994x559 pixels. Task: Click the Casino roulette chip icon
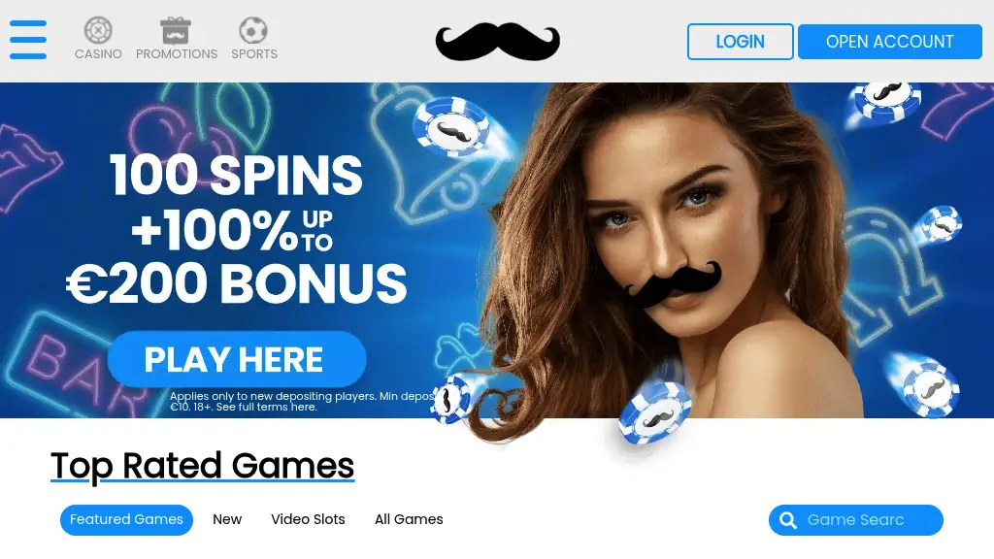pos(98,30)
